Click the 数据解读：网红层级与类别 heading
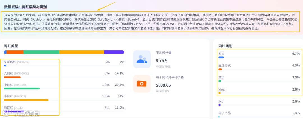This screenshot has height=119, width=303. (26, 7)
